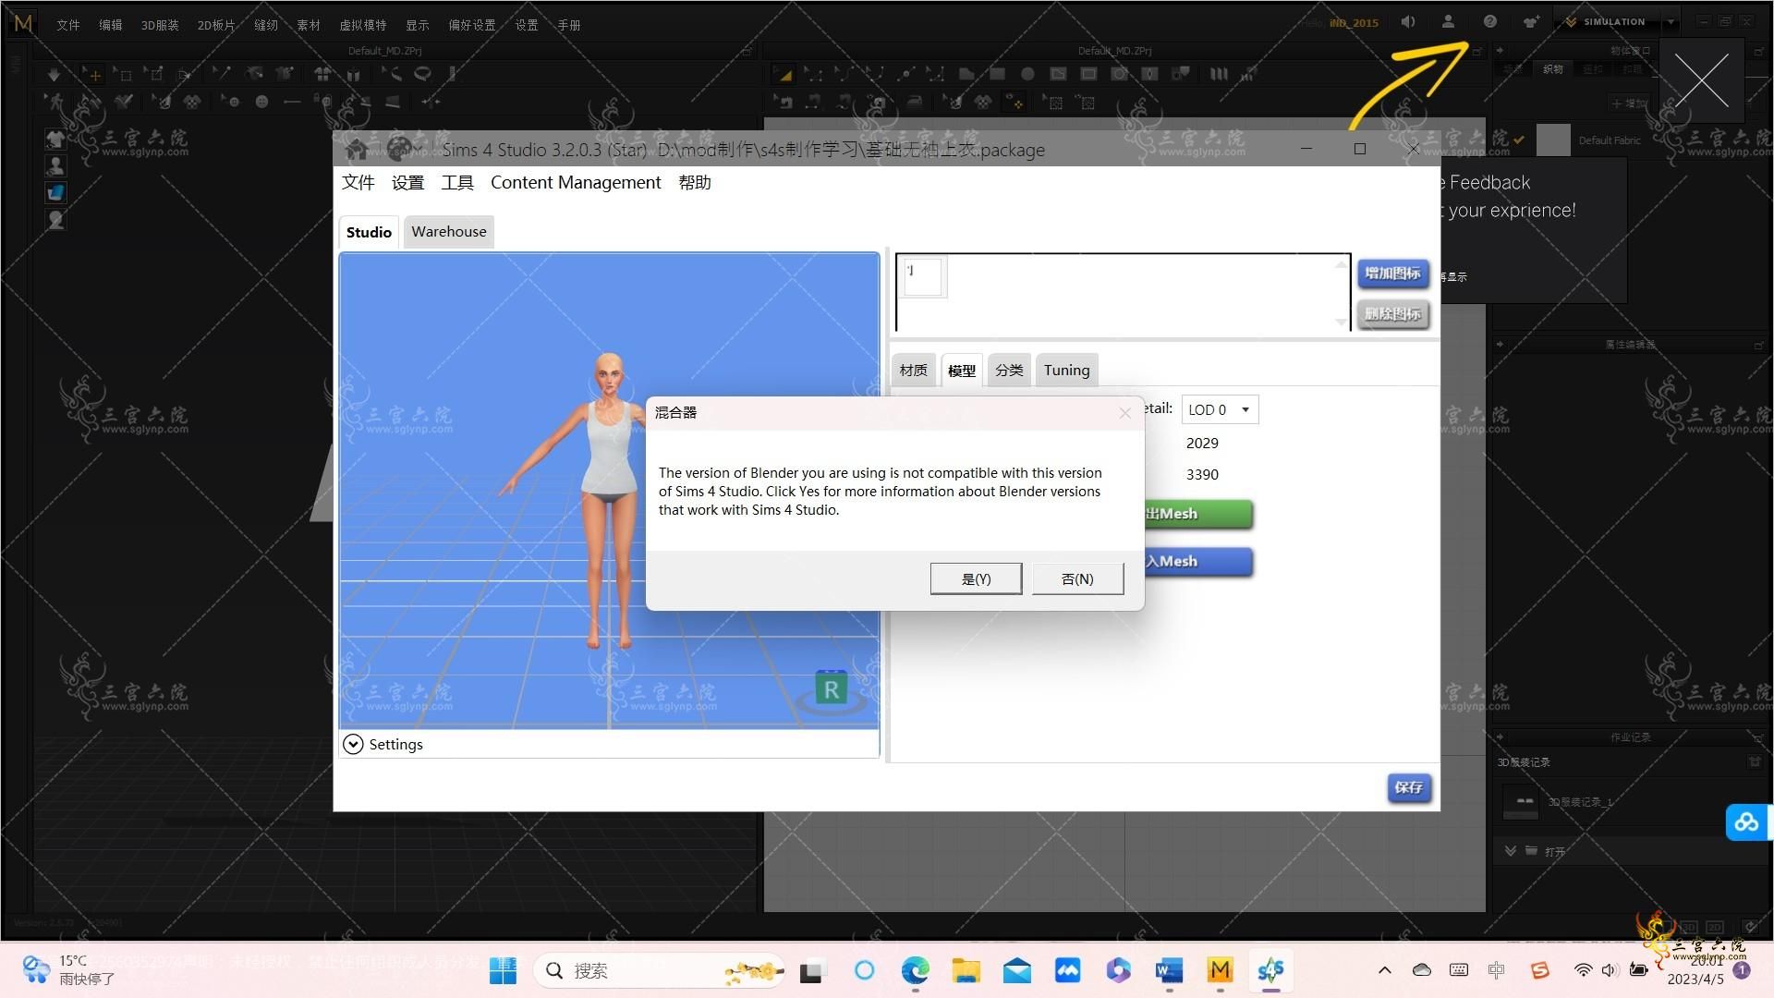1774x998 pixels.
Task: Switch to Marvelous Designer from the taskbar
Action: point(1220,970)
